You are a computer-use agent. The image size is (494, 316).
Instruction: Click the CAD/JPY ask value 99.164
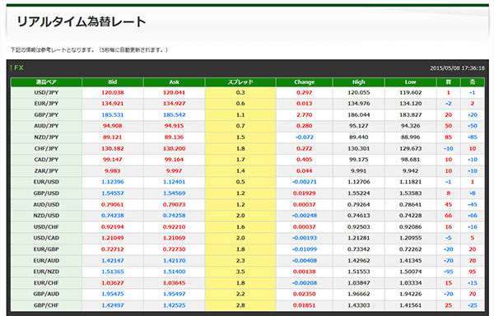click(175, 160)
